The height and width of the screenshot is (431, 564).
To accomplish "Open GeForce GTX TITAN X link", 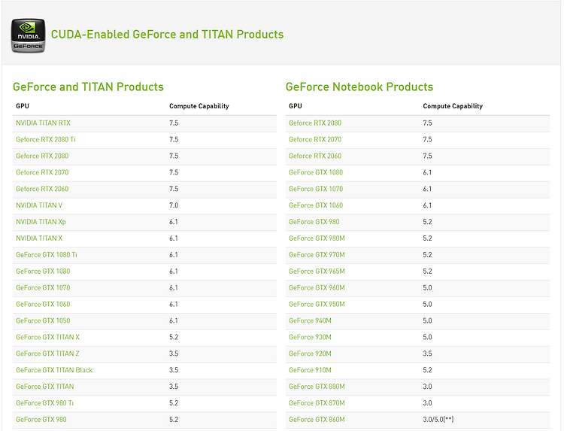I will (47, 337).
